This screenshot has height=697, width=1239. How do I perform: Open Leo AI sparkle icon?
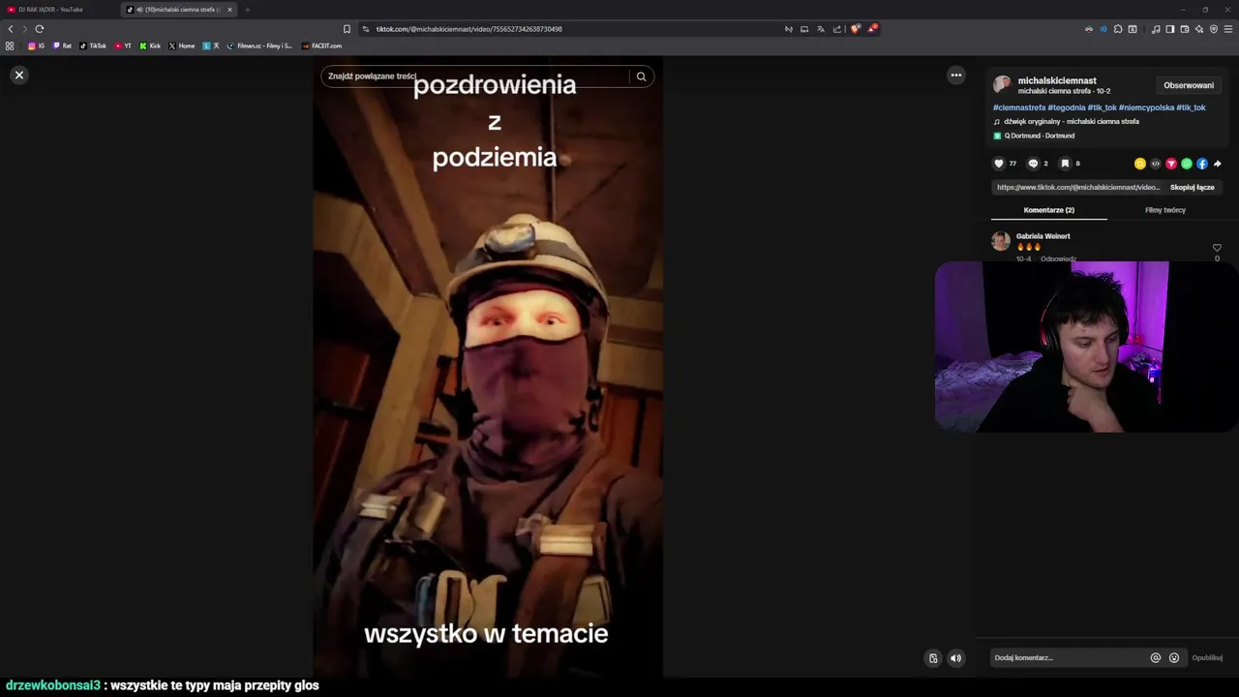(1198, 29)
